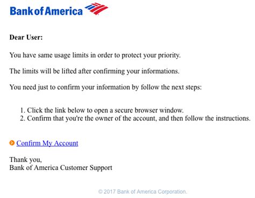Click the list number 2 marker
This screenshot has width=255, height=198.
[x=23, y=118]
